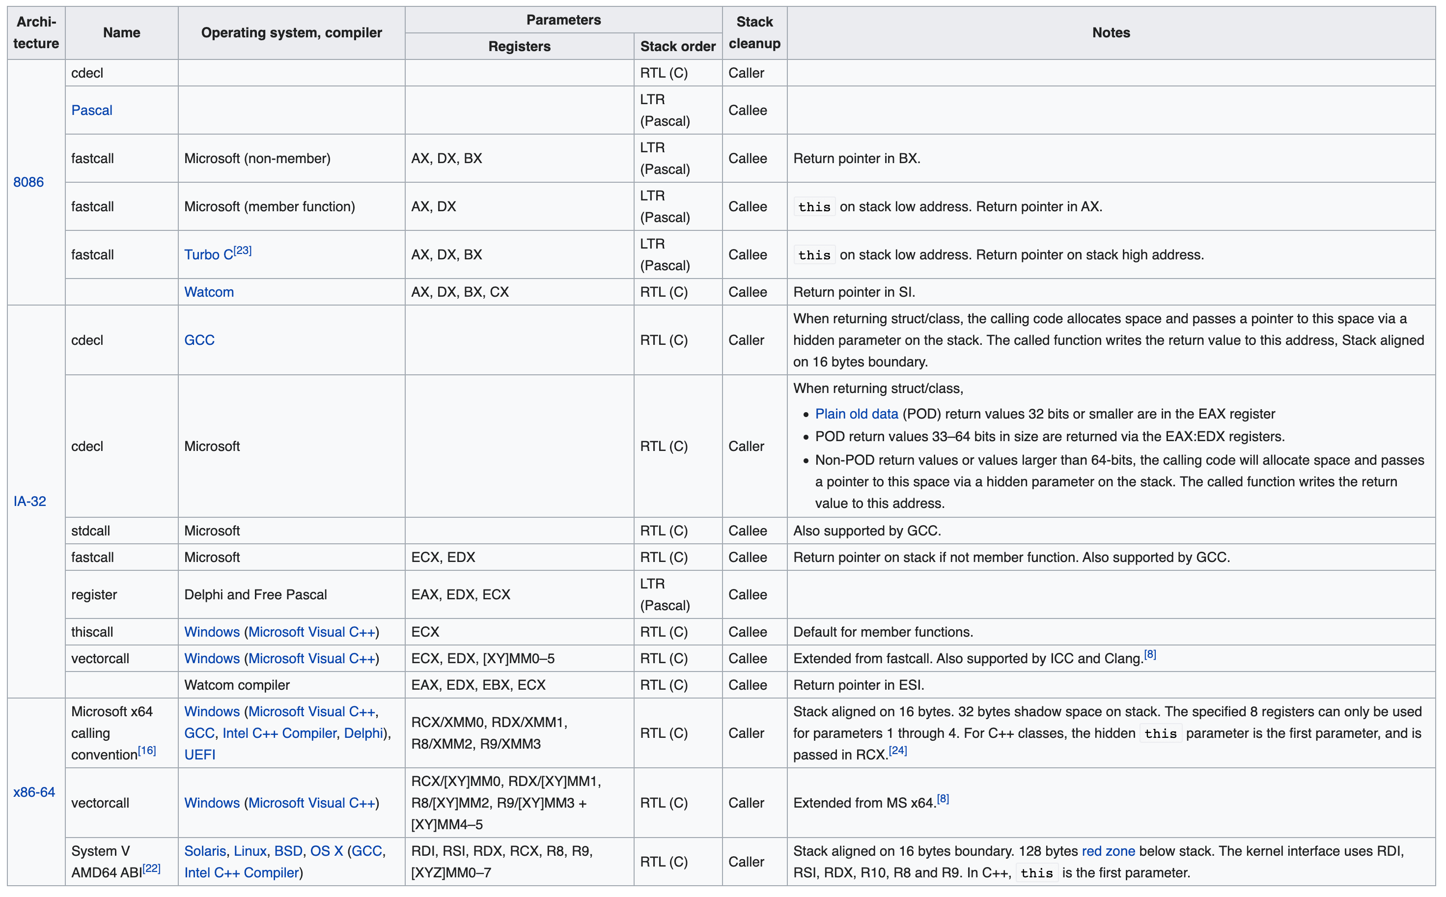Click the 'Registers' sub-header
This screenshot has height=897, width=1446.
(x=520, y=46)
